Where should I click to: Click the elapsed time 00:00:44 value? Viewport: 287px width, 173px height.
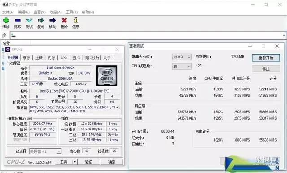[x=167, y=131]
